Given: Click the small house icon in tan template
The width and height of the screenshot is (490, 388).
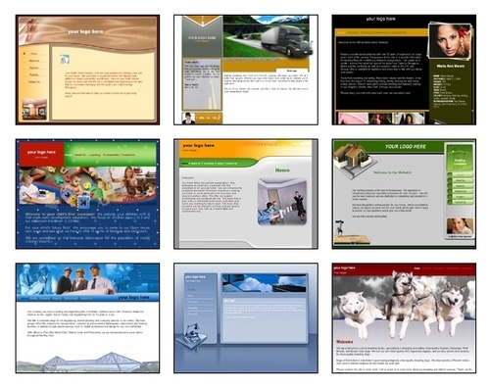Looking at the screenshot, I should 65,59.
